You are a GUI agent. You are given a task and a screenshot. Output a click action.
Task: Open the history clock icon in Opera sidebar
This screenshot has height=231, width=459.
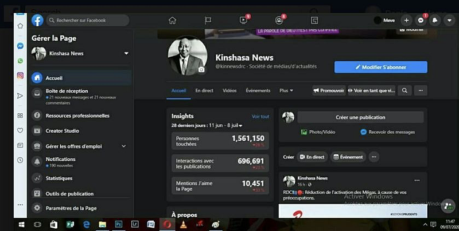coord(20,160)
